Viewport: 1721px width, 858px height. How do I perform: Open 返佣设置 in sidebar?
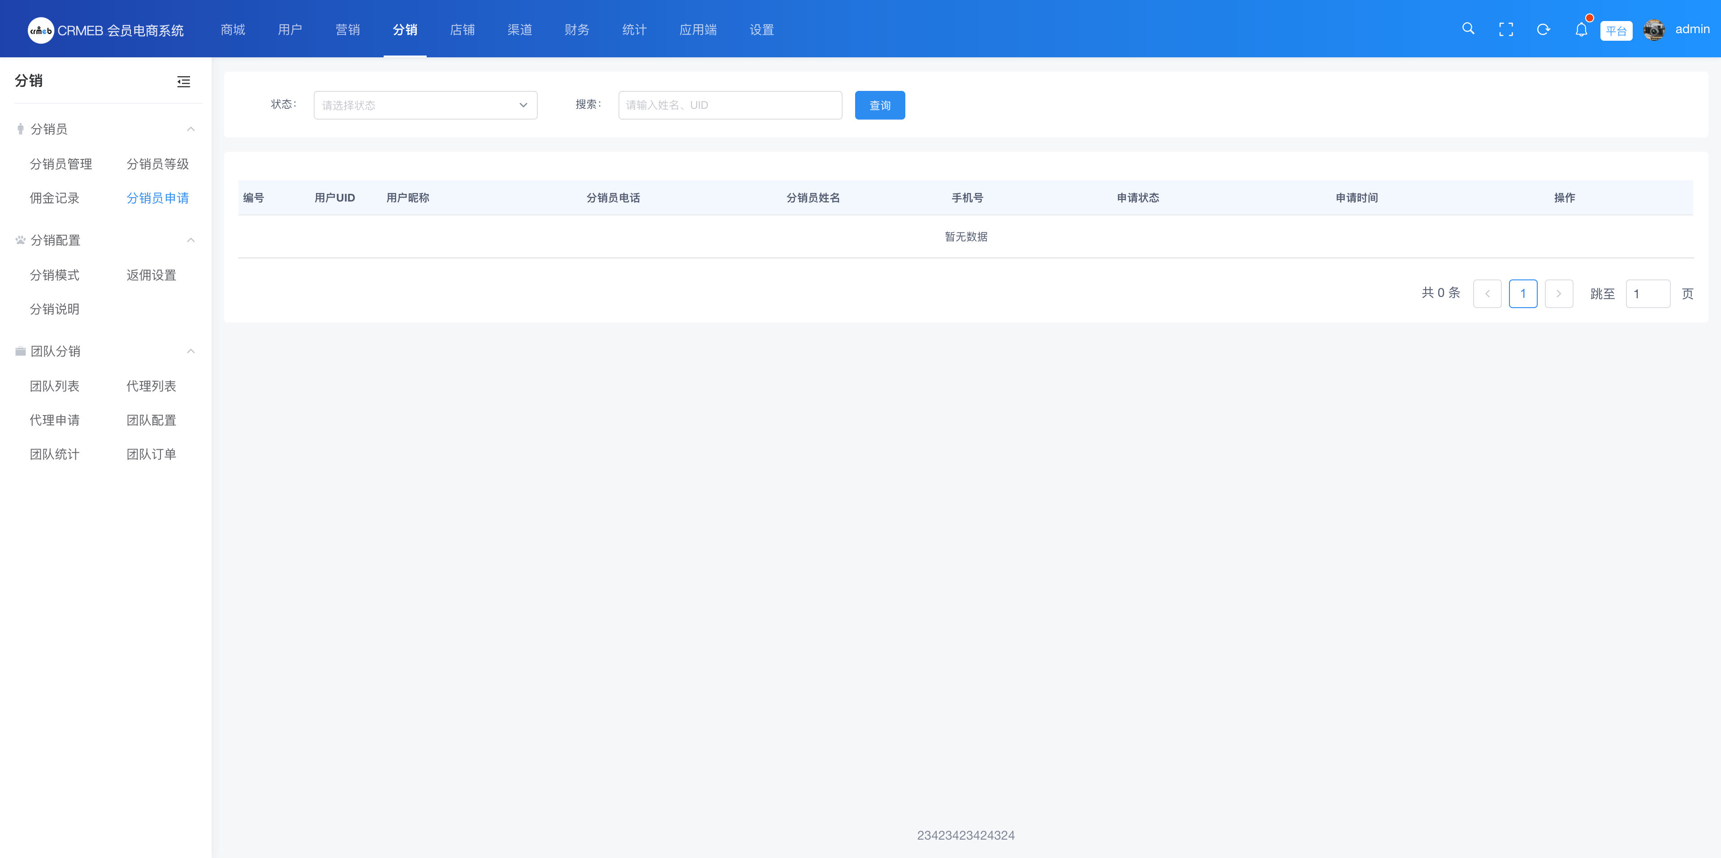click(151, 275)
